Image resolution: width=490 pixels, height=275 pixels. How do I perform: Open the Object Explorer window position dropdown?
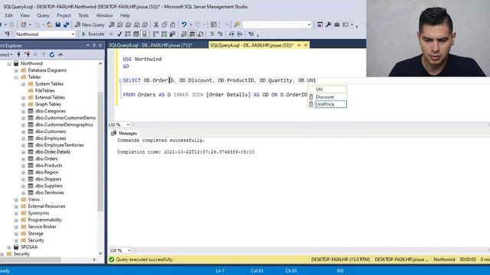[87, 46]
